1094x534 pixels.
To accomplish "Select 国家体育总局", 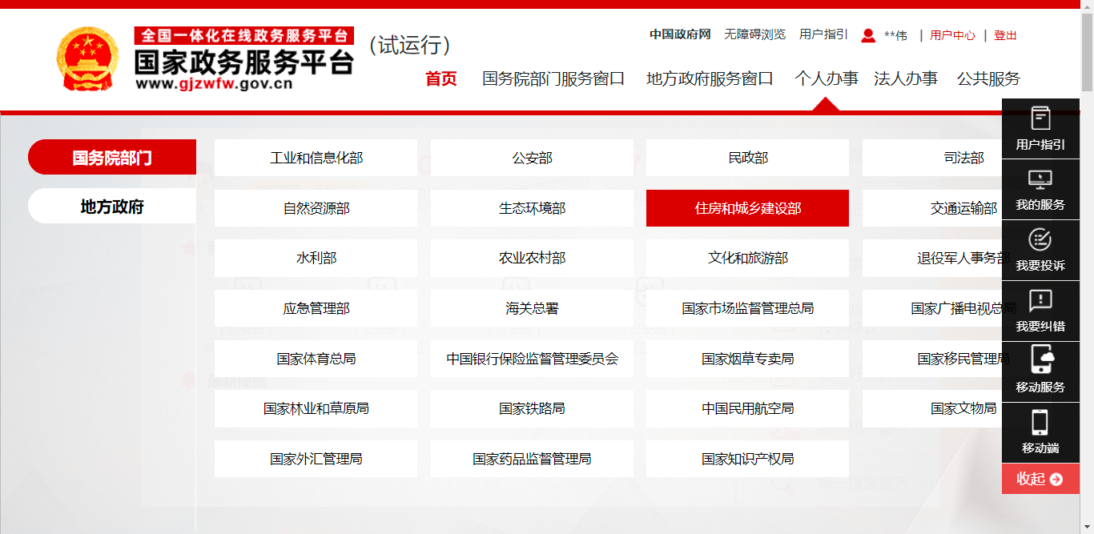I will click(316, 359).
